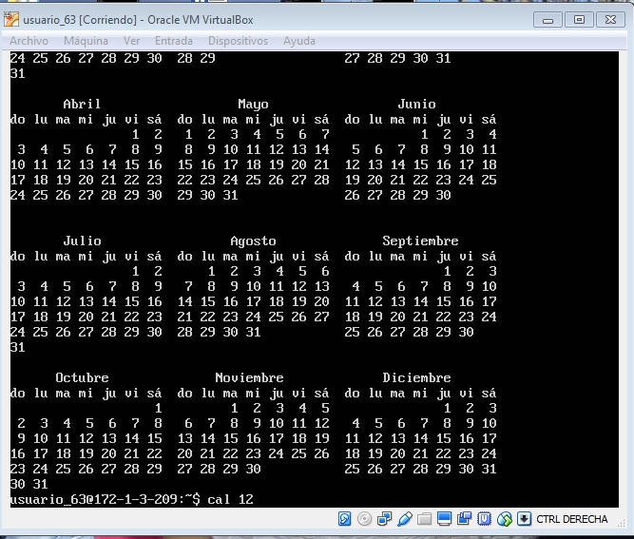Click the Abril month heading
Image resolution: width=634 pixels, height=539 pixels.
(x=82, y=104)
